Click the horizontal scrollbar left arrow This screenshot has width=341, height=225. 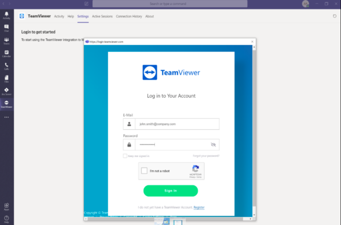(86, 219)
